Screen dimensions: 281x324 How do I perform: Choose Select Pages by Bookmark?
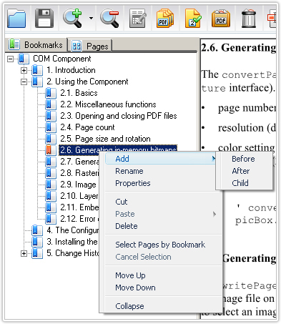(160, 245)
